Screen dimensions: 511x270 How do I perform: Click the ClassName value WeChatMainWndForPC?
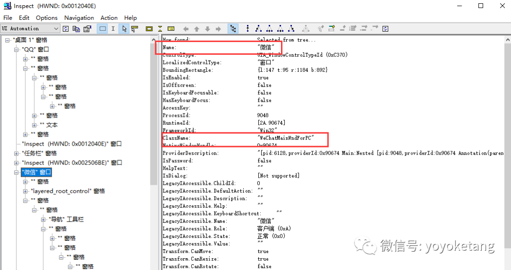click(286, 138)
